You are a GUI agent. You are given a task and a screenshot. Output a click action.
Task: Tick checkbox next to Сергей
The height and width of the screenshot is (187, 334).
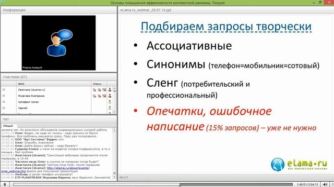click(4, 108)
